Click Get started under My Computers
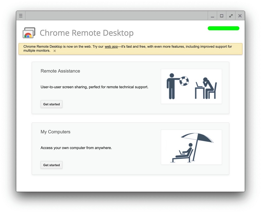 pyautogui.click(x=52, y=165)
